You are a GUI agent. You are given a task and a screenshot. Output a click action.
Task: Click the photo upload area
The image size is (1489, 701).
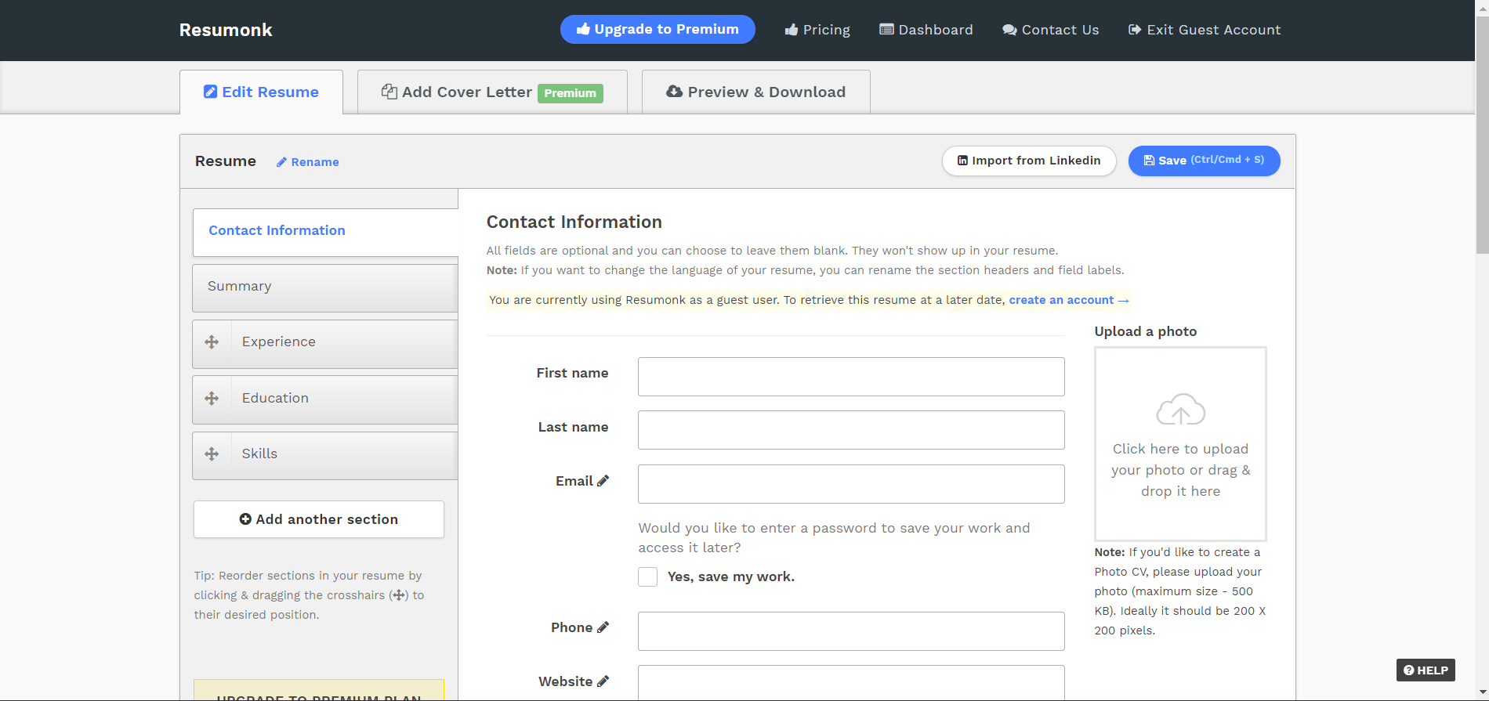click(x=1180, y=444)
